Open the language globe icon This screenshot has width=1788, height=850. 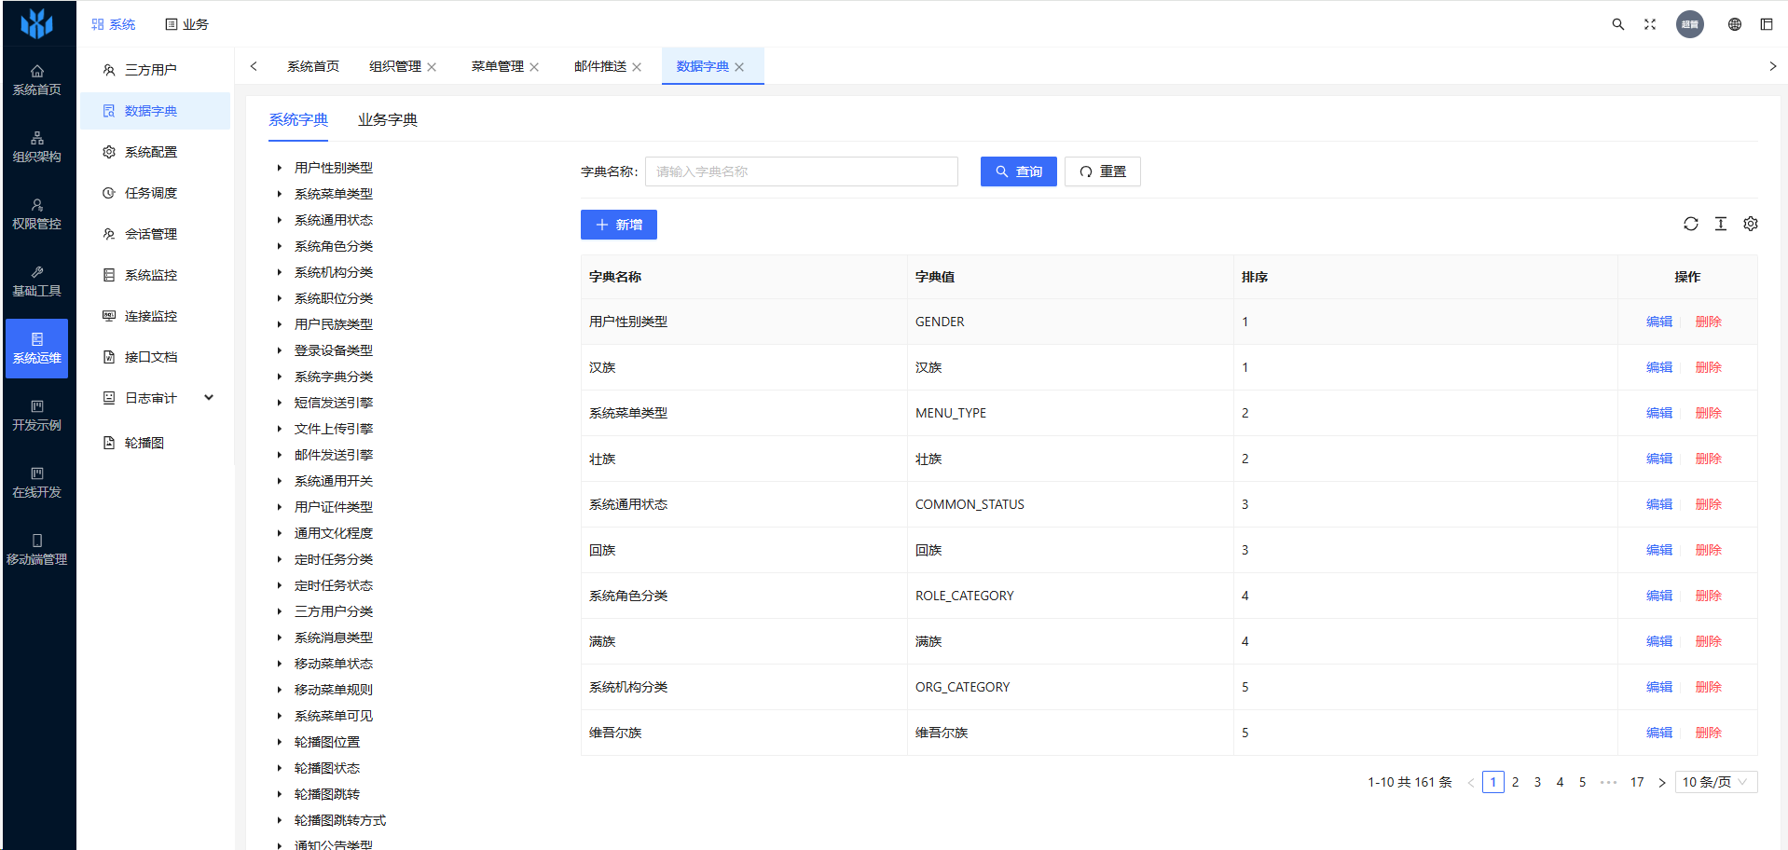click(x=1734, y=24)
